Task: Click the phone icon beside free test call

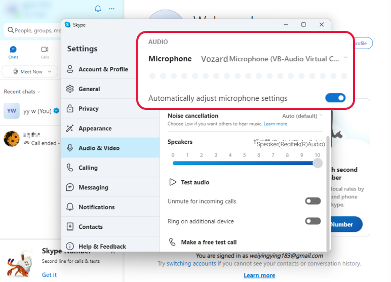Action: click(172, 242)
